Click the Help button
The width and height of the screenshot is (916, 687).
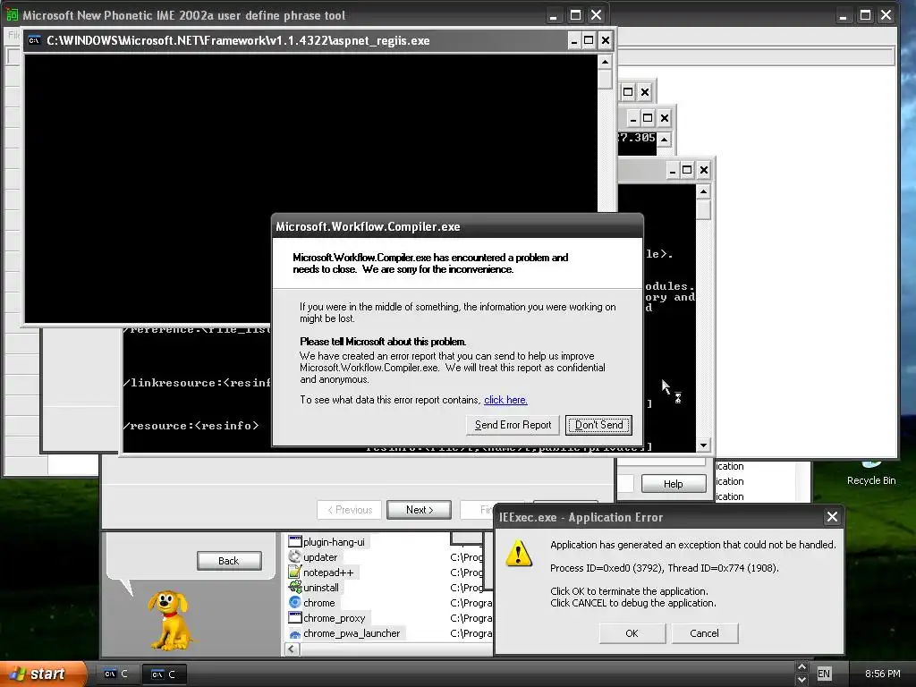click(x=673, y=484)
